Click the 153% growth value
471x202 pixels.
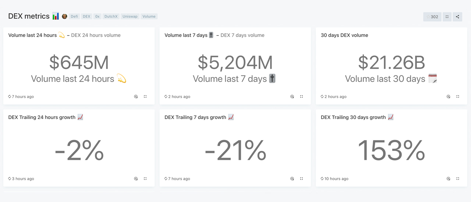pyautogui.click(x=392, y=150)
